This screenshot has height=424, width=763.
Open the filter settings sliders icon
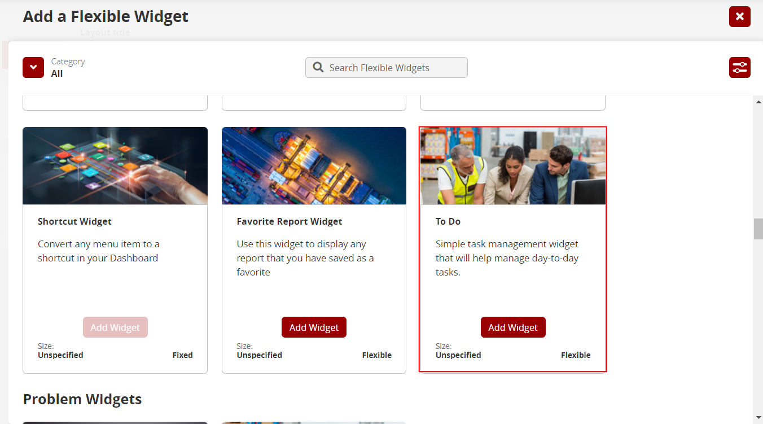(740, 68)
